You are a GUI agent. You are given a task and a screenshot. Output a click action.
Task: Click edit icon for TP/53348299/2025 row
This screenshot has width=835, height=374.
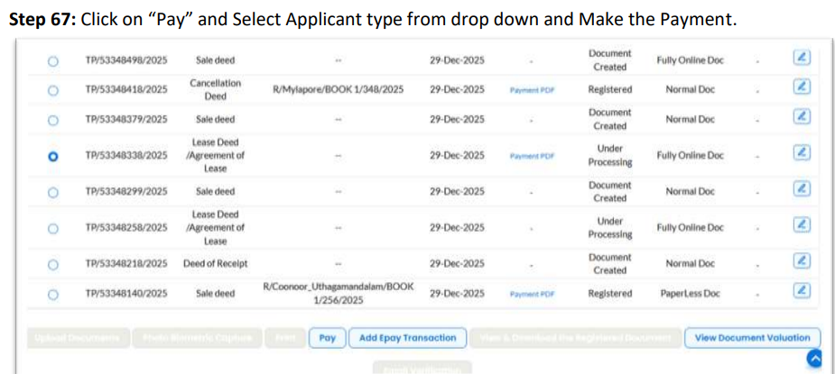coord(802,189)
